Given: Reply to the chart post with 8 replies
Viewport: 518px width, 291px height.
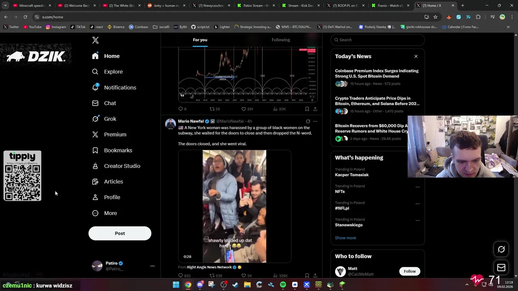Looking at the screenshot, I should pyautogui.click(x=183, y=109).
